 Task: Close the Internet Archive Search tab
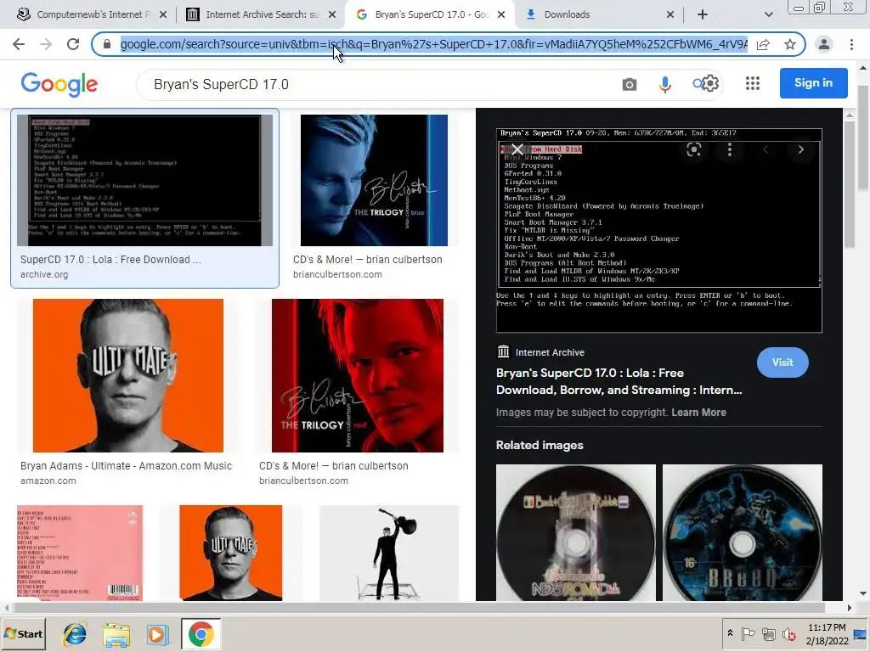(x=332, y=14)
